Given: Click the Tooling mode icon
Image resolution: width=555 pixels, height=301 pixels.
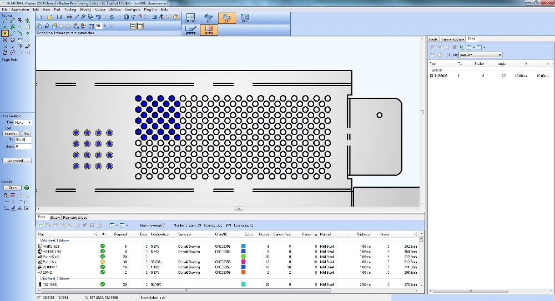Looking at the screenshot, I should coord(209,31).
